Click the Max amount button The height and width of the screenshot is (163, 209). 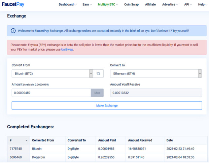coord(97,93)
